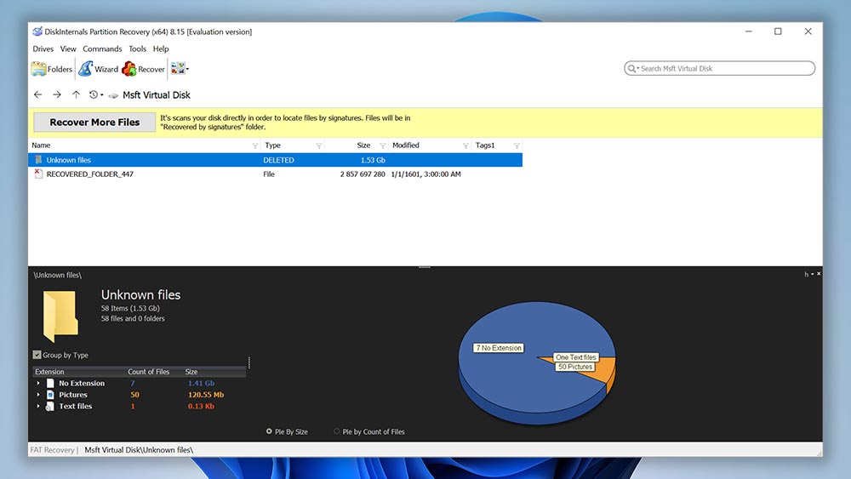Navigate up one level arrow
The image size is (851, 479).
[x=76, y=94]
